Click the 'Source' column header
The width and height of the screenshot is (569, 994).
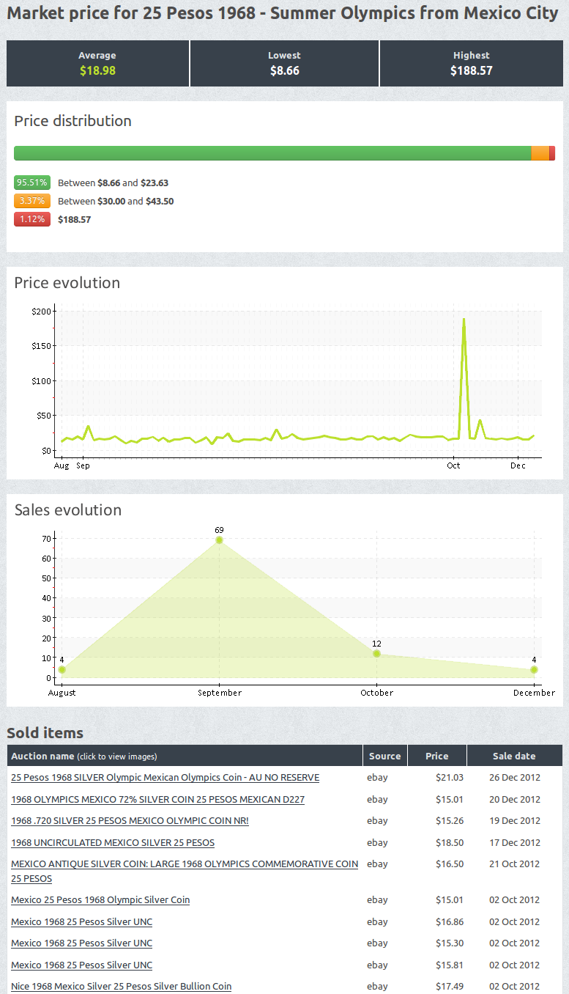click(x=384, y=756)
